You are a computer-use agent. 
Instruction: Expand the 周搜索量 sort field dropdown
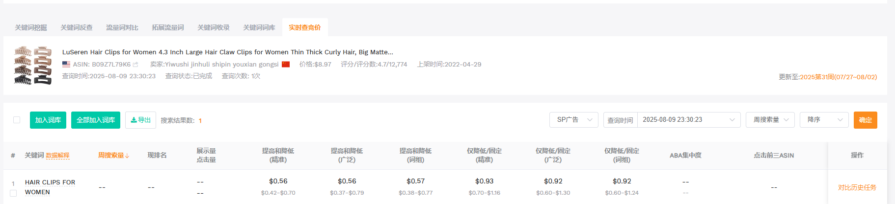[x=770, y=120]
